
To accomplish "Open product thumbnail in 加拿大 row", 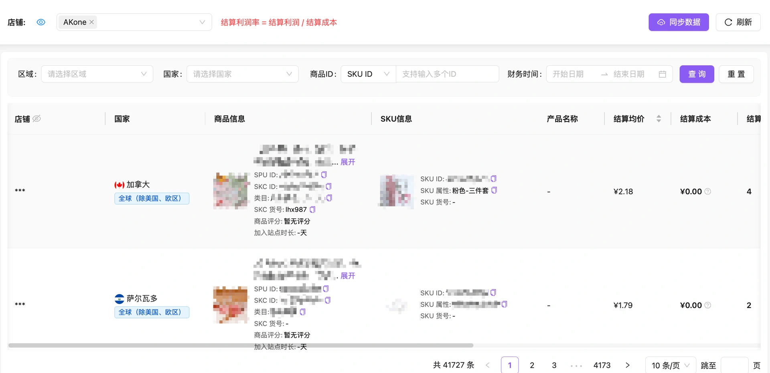I will 231,191.
